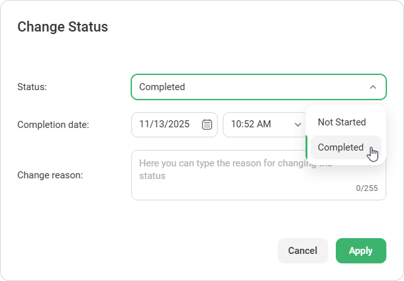The height and width of the screenshot is (281, 404).
Task: Click the "Status:" field label
Action: coord(32,87)
